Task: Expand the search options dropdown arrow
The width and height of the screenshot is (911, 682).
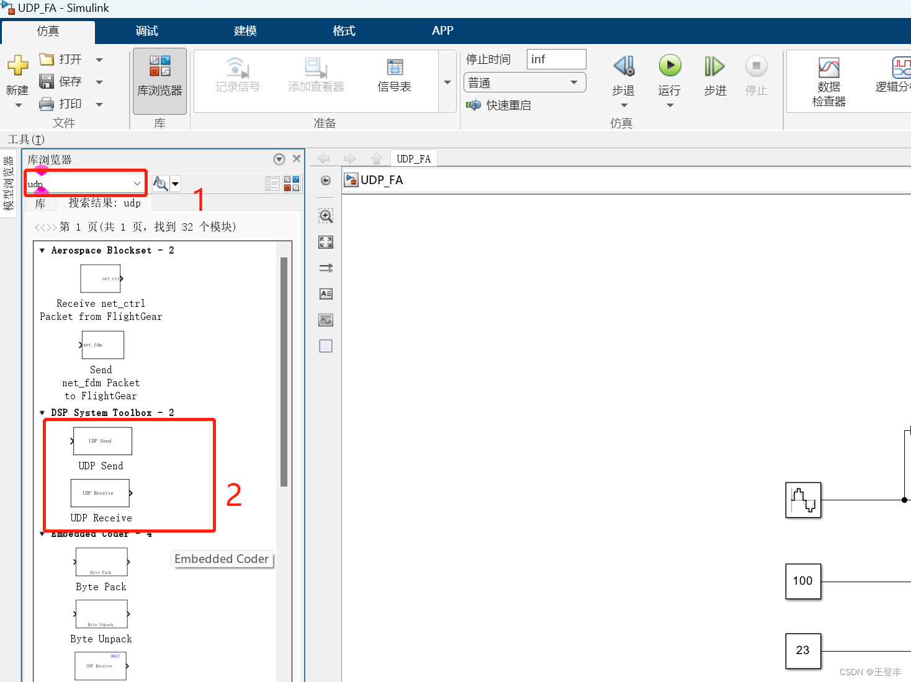Action: (176, 183)
